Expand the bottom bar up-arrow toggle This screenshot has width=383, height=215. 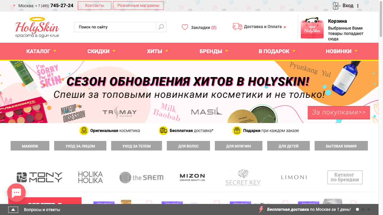[13, 210]
